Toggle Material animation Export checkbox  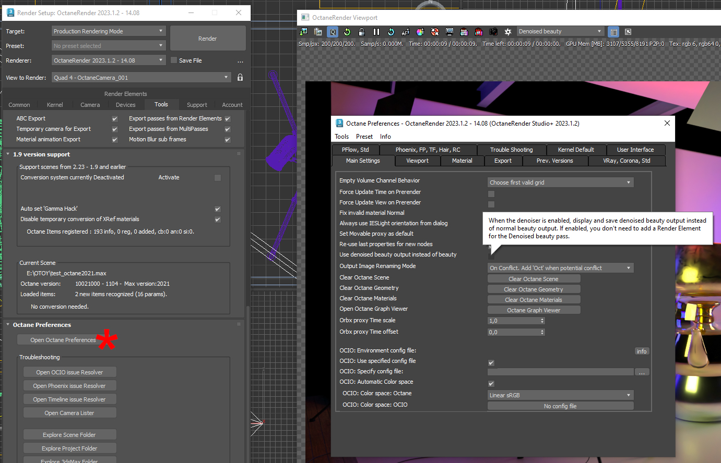115,140
